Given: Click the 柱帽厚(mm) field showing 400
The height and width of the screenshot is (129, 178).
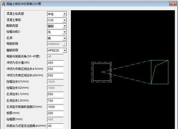Looking at the screenshot, I should coord(55,119).
